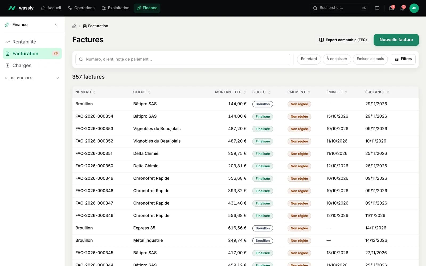Collapse the Finance sidebar chevron
The height and width of the screenshot is (266, 426).
[56, 25]
